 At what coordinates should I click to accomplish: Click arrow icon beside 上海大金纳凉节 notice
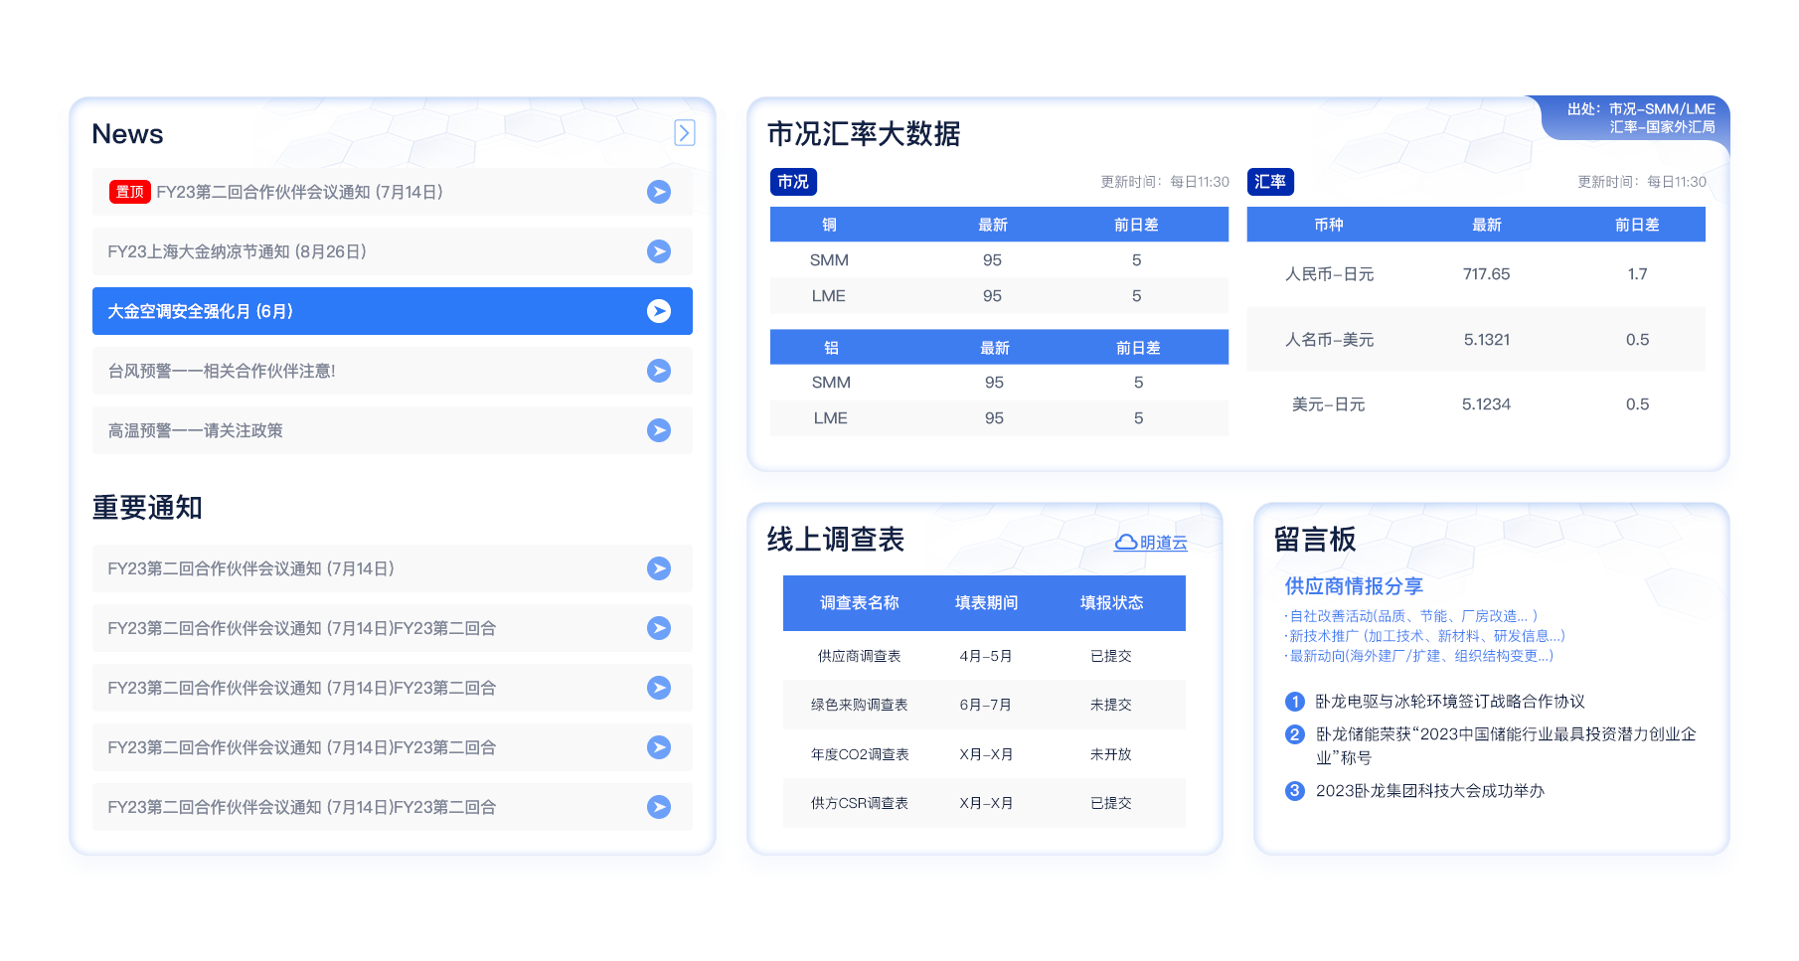point(658,251)
